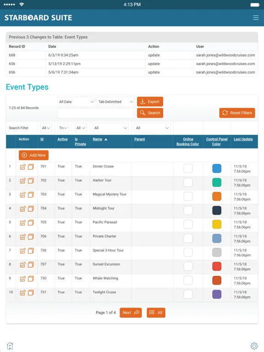Image resolution: width=264 pixels, height=352 pixels.
Task: Click the Search button
Action: coord(150,113)
